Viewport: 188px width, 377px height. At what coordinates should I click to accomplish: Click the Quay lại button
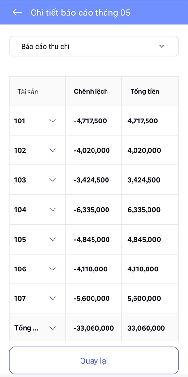pyautogui.click(x=94, y=361)
